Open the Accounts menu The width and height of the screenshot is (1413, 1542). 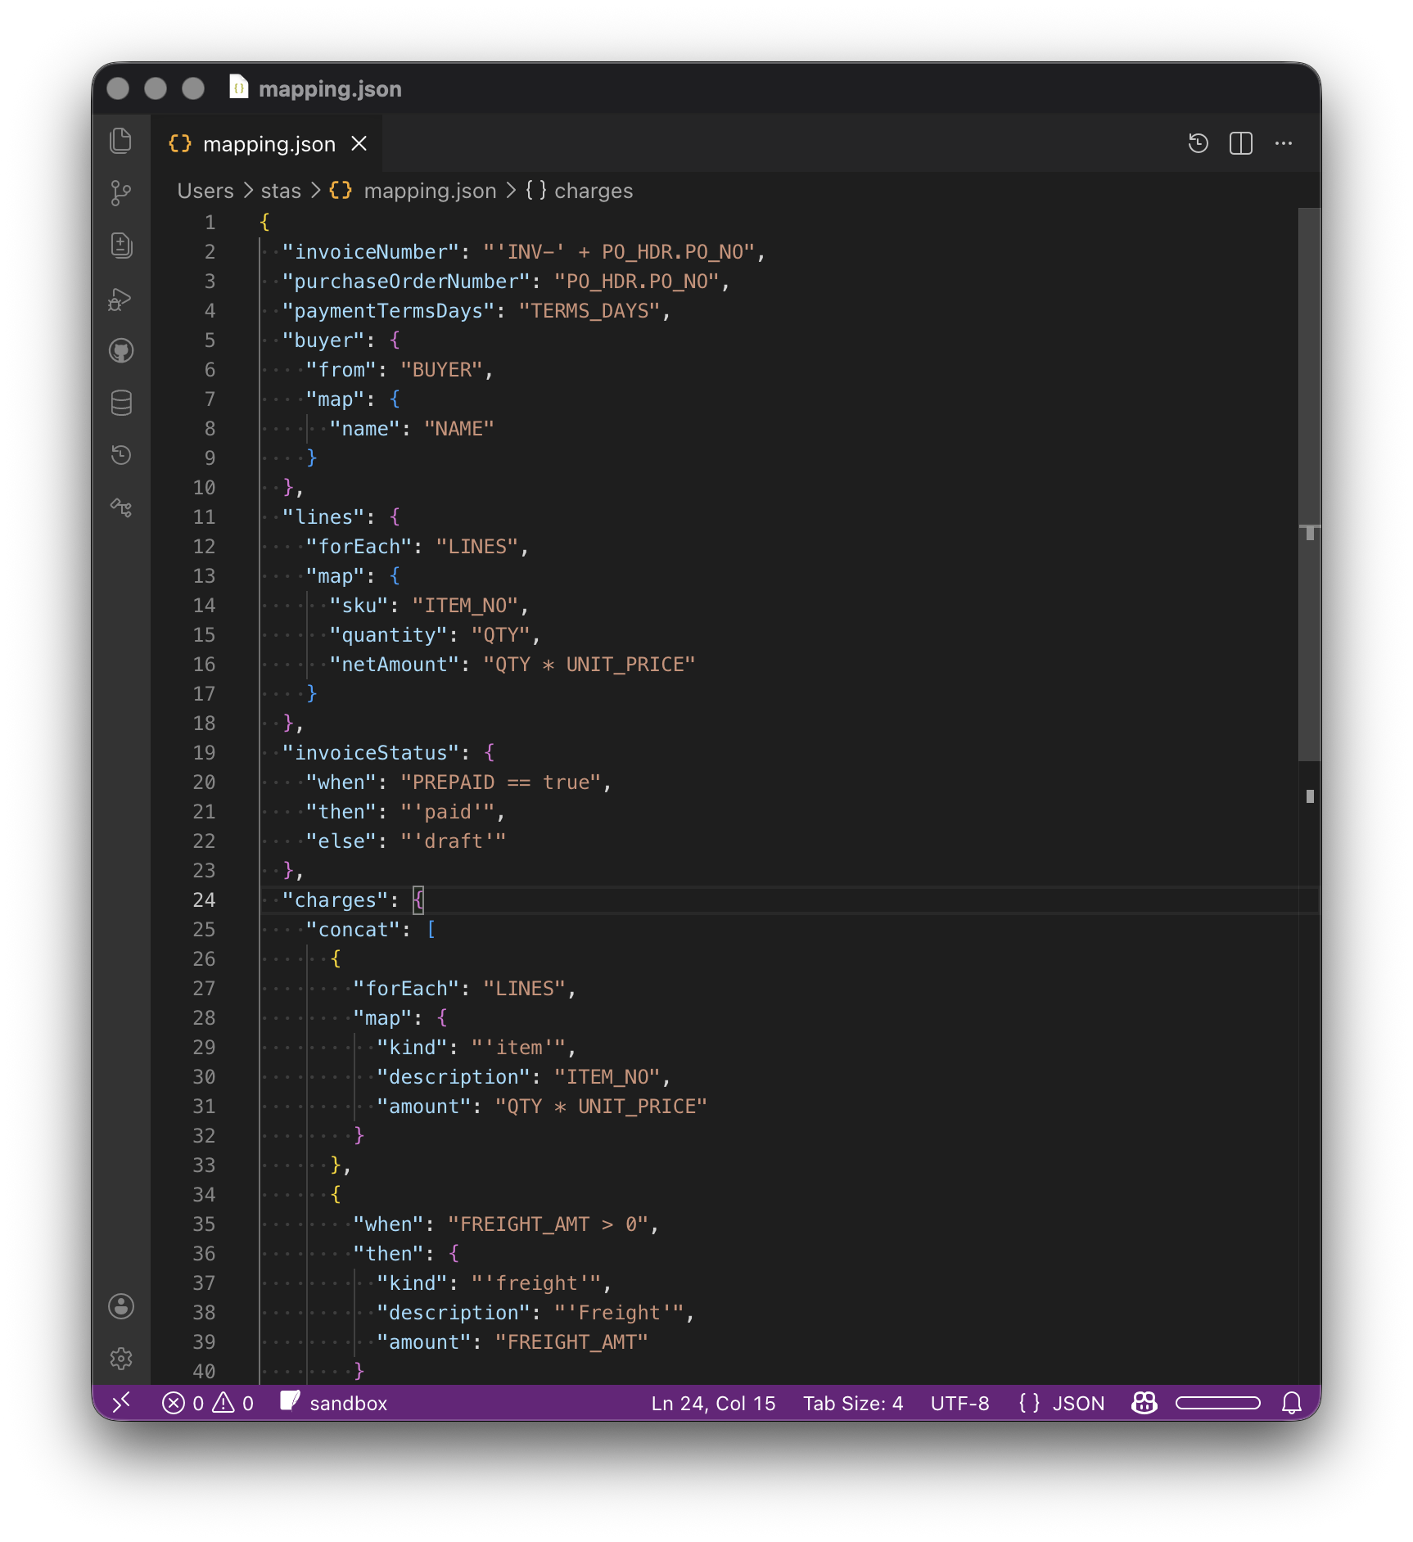coord(121,1306)
